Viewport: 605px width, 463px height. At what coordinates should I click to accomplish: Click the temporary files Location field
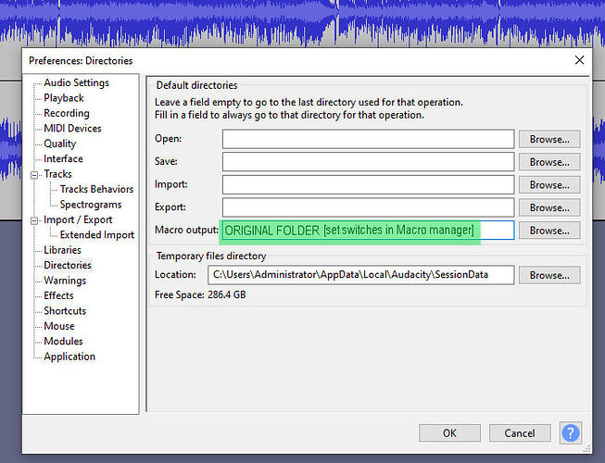(x=360, y=275)
